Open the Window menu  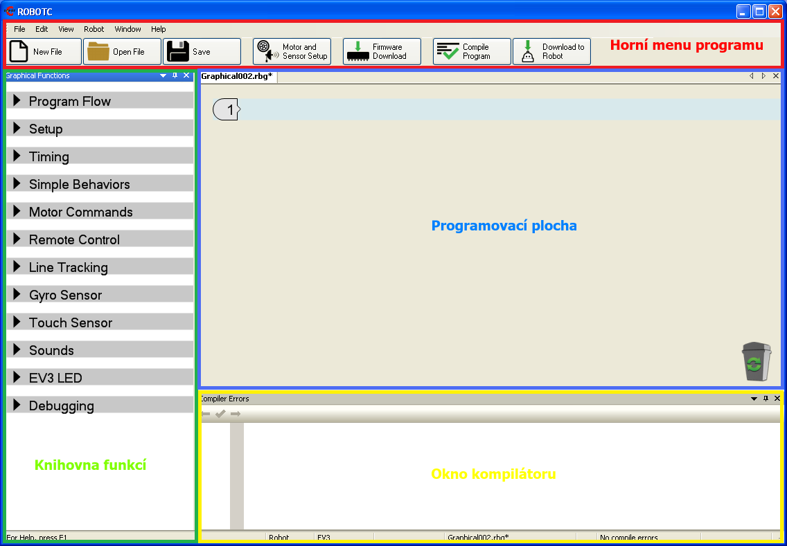coord(128,29)
